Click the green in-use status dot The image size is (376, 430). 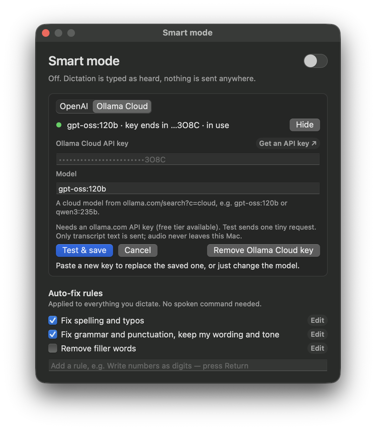[59, 125]
